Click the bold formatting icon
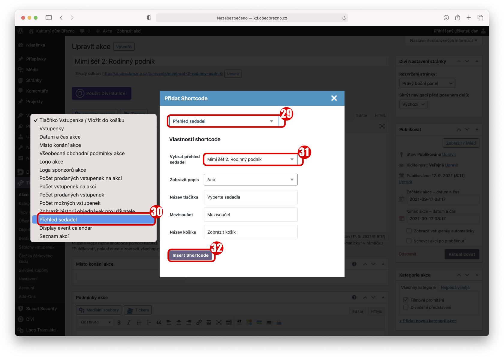The image size is (504, 357). (119, 322)
